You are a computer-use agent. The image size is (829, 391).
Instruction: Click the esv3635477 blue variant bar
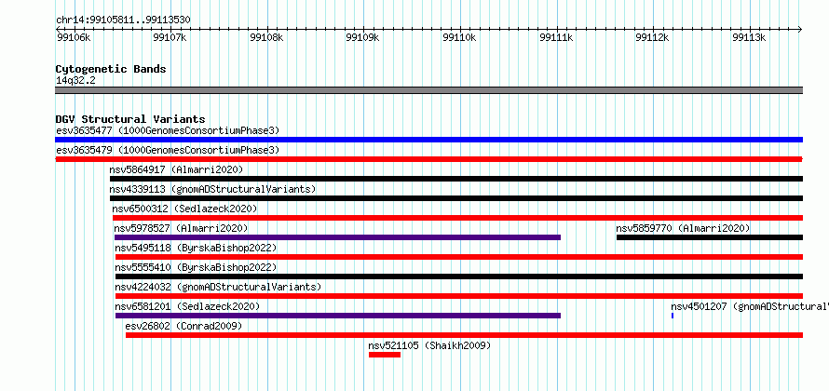click(428, 140)
